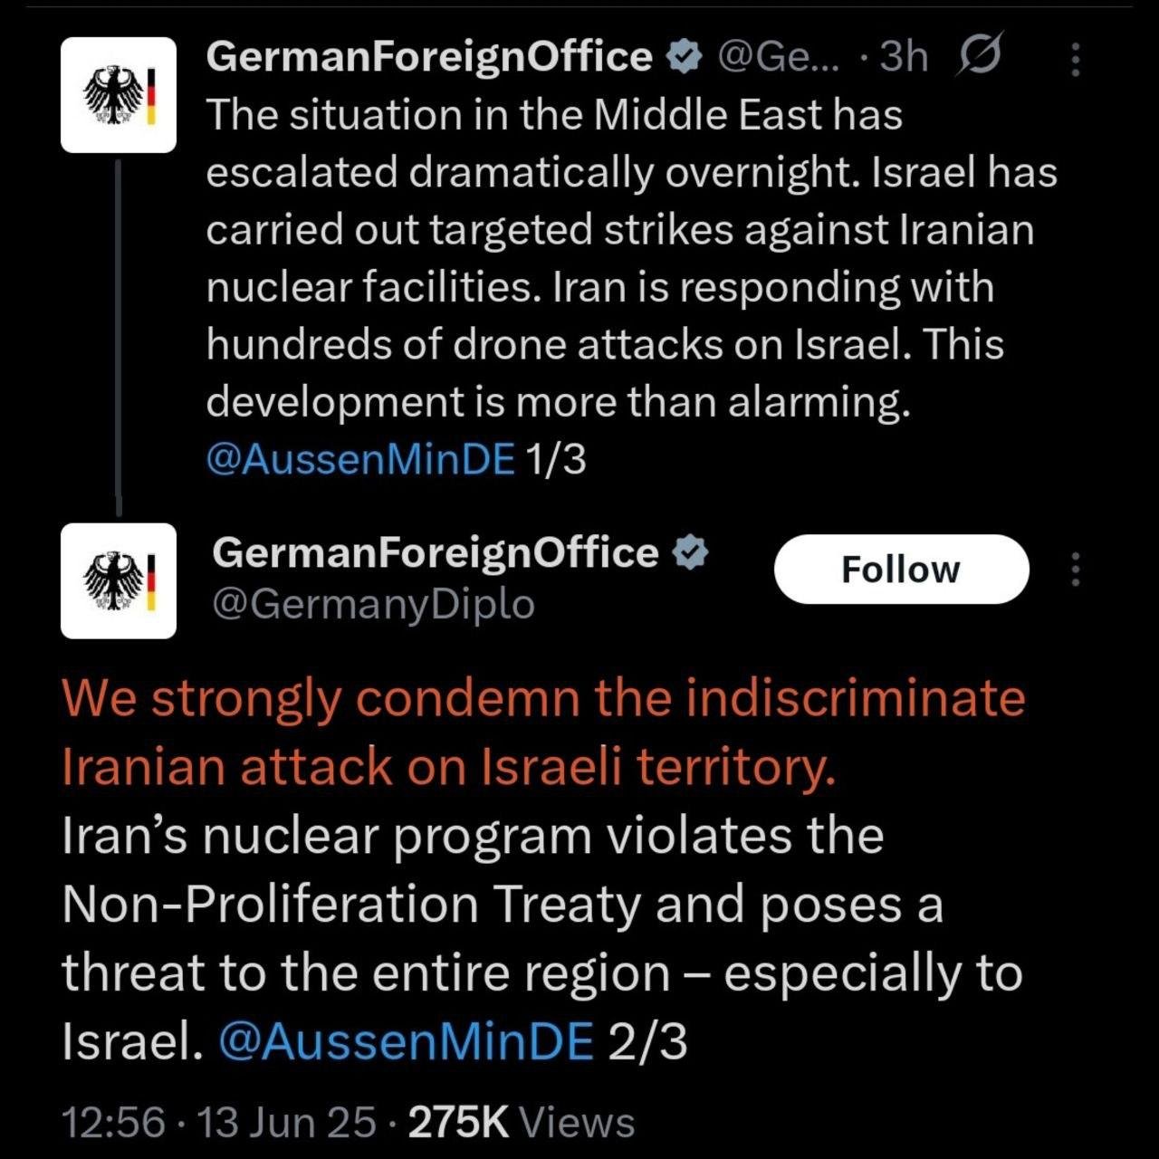Click the verified badge above @GermanyDiplo
This screenshot has height=1159, width=1159.
691,553
